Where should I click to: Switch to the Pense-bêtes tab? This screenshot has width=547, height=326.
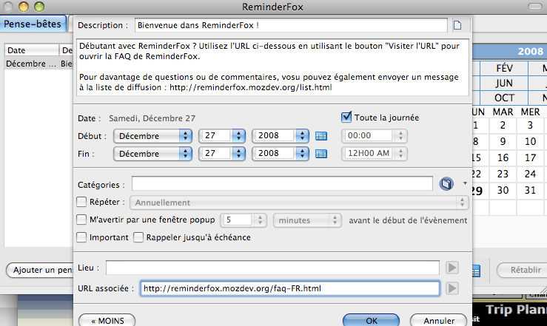point(33,23)
